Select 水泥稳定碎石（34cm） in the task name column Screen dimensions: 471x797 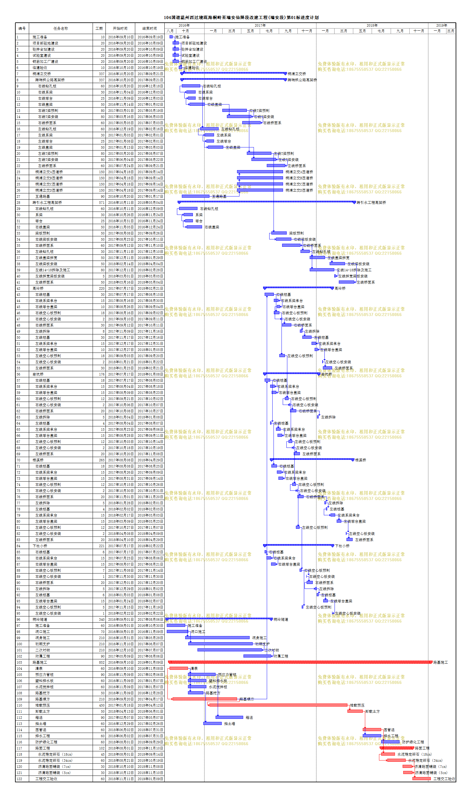55,761
